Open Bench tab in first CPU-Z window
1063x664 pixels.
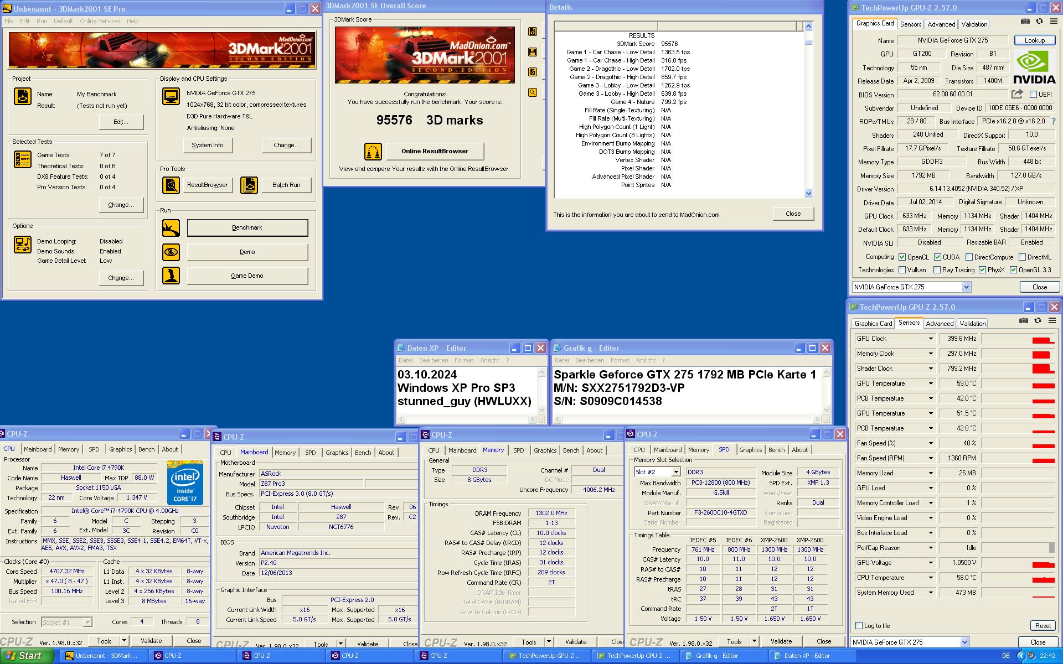tap(147, 449)
